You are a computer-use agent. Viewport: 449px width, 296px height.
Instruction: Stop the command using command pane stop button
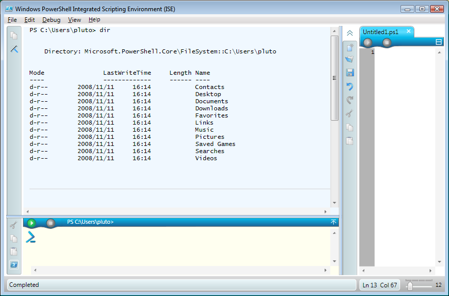(50, 223)
